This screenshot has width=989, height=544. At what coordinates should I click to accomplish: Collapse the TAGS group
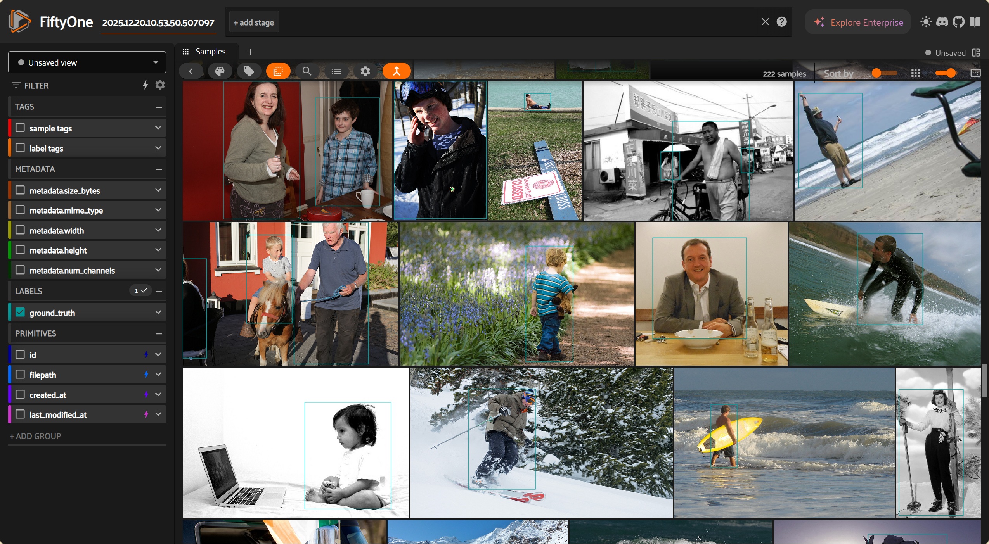point(159,107)
